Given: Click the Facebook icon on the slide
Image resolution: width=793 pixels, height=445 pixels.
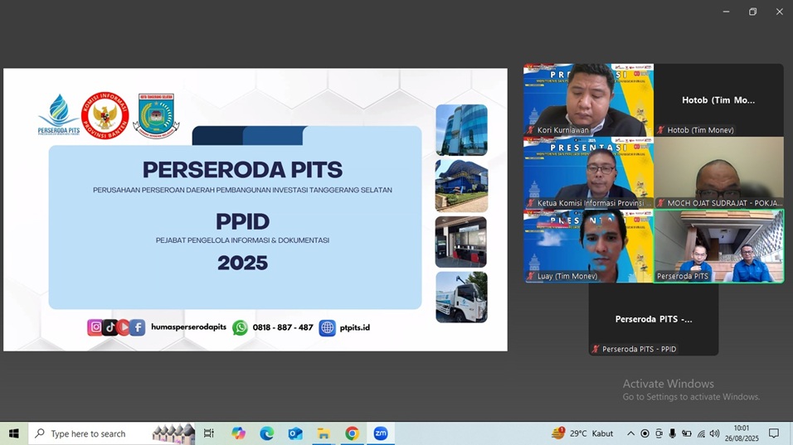Looking at the screenshot, I should click(138, 327).
